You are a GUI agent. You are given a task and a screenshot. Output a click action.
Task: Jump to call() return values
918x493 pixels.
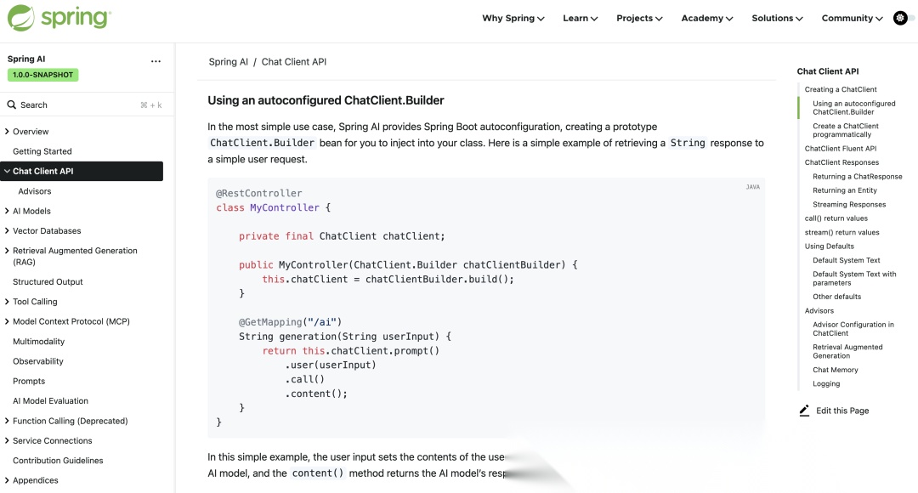[x=836, y=218]
